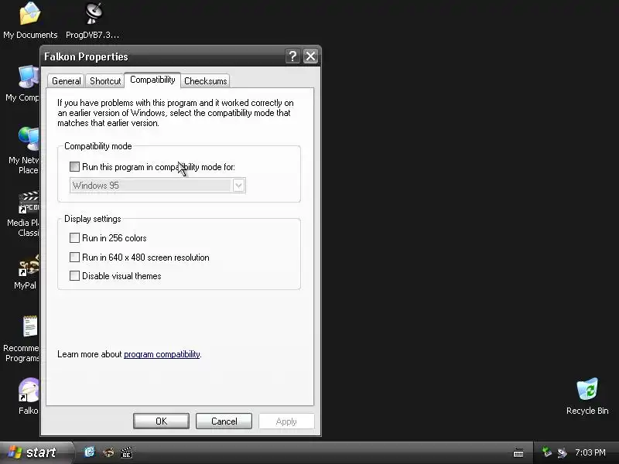Click the Falkon Properties title bar

click(x=162, y=56)
